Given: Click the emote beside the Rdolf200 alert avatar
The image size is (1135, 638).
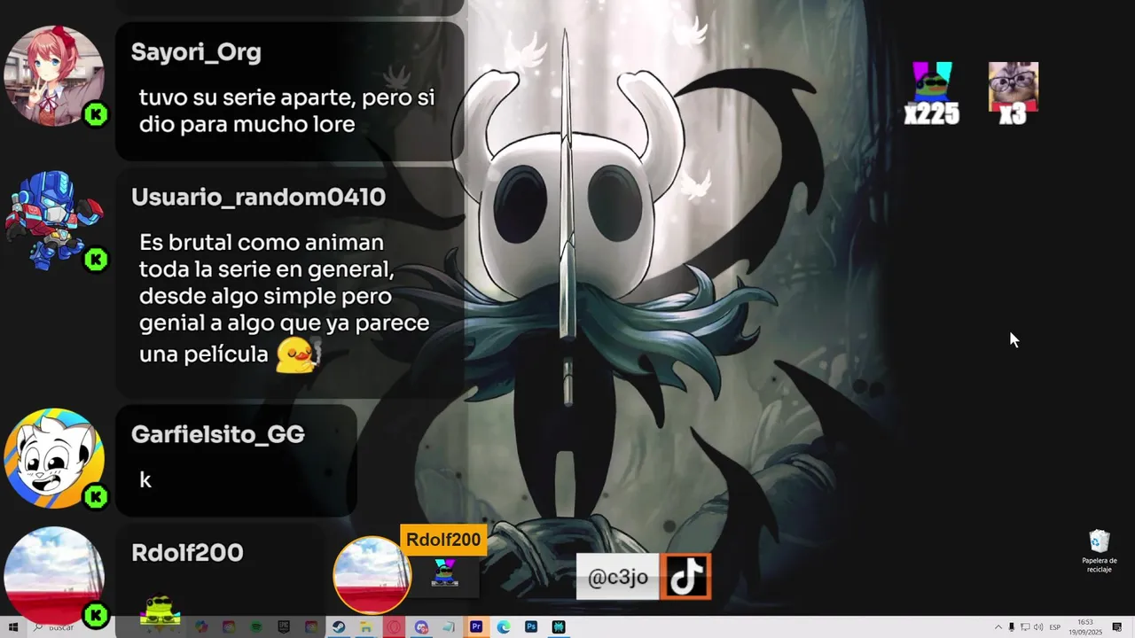Looking at the screenshot, I should (444, 573).
